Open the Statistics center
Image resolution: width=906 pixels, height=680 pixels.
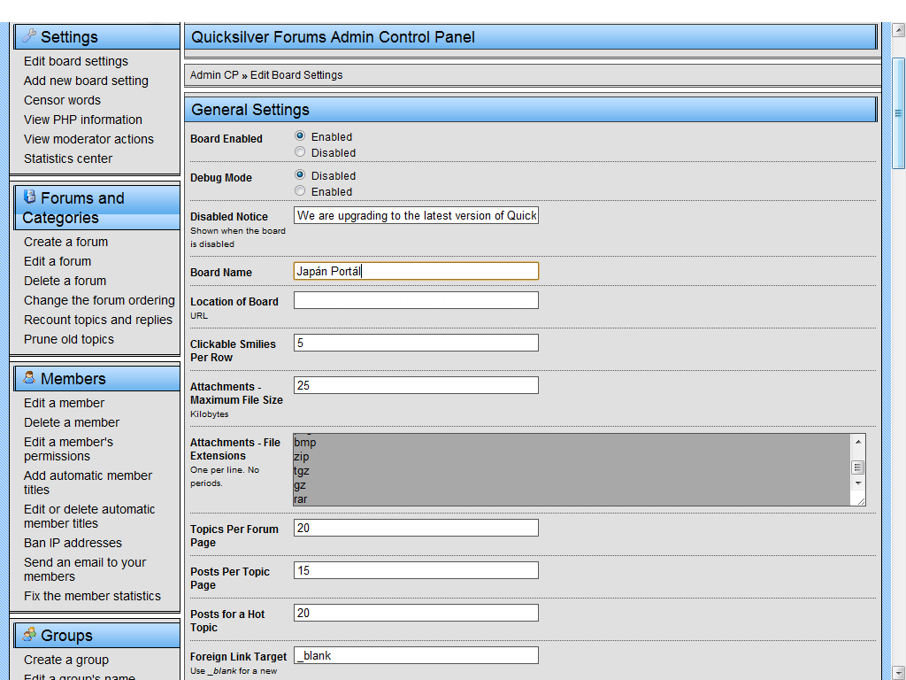pyautogui.click(x=67, y=158)
